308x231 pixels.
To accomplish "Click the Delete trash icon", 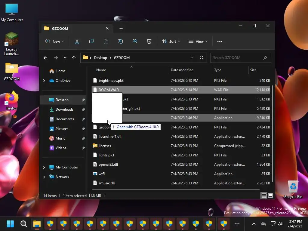I will point(149,42).
